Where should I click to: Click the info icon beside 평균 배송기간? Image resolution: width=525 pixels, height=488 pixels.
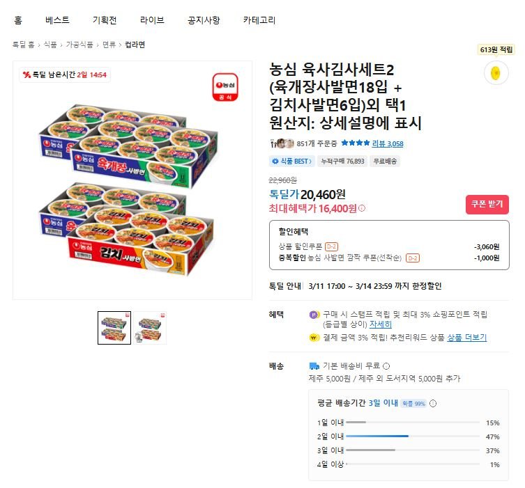[433, 403]
